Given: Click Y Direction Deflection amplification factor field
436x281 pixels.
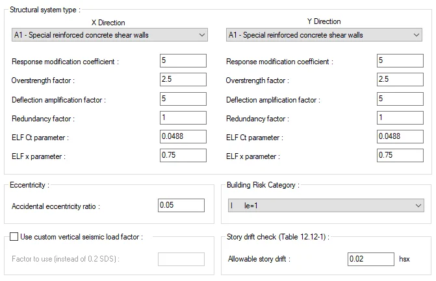Looking at the screenshot, I should (400, 99).
